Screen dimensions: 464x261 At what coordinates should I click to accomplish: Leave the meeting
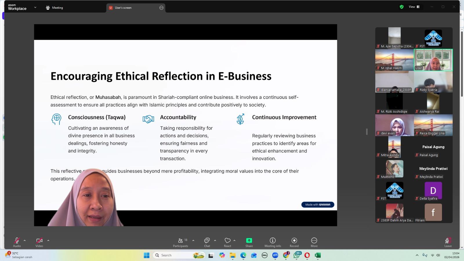coord(448,242)
